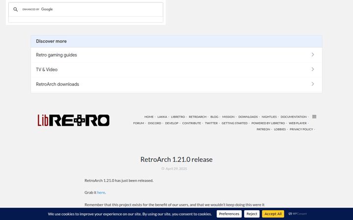The width and height of the screenshot is (353, 220).
Task: Open PATREON menu item
Action: 263,129
